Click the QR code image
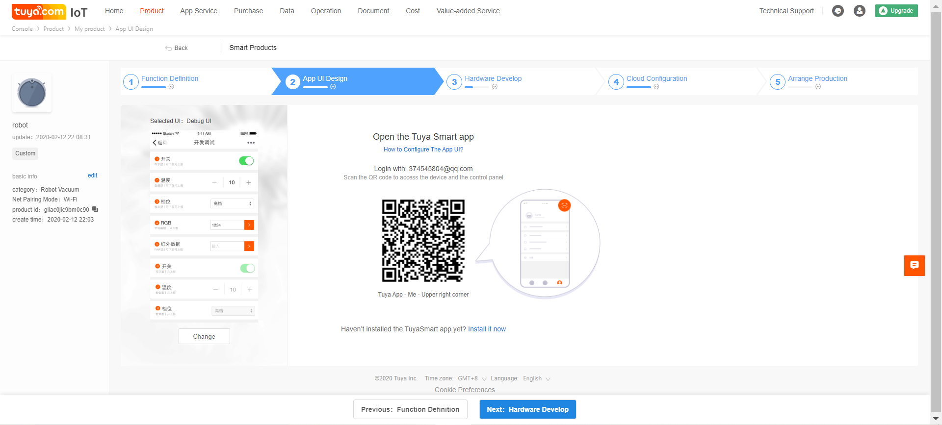This screenshot has height=425, width=942. [423, 241]
